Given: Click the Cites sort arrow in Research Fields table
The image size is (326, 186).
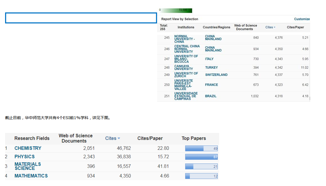Looking at the screenshot, I should click(119, 138).
